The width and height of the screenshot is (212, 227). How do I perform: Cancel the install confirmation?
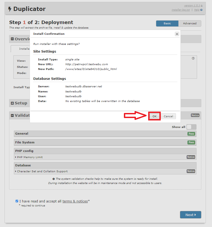coord(168,116)
